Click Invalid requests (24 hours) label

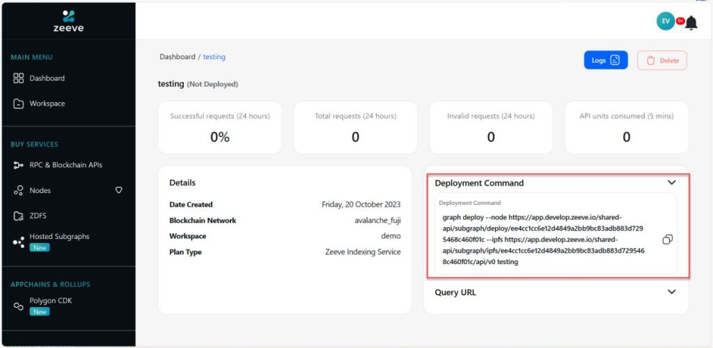point(491,116)
